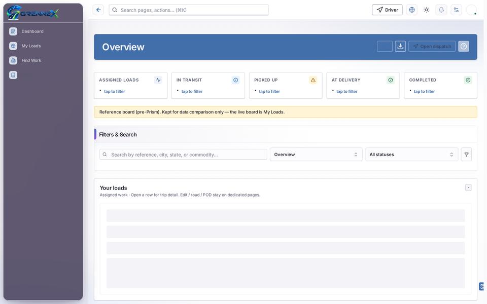Click the back arrow button
Viewport: 487px width, 304px height.
[98, 10]
